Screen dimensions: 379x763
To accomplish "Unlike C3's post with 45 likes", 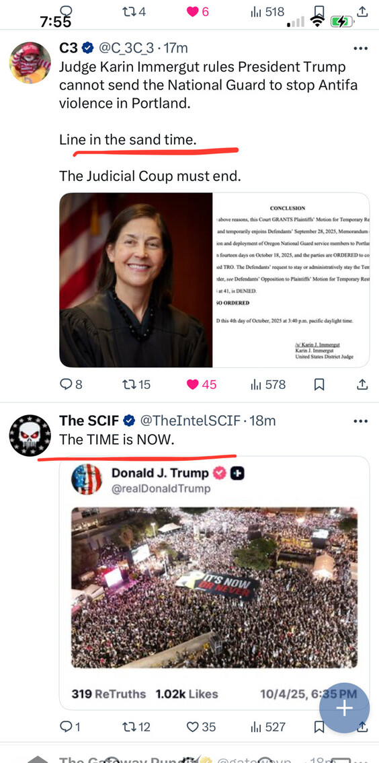I will pos(202,384).
